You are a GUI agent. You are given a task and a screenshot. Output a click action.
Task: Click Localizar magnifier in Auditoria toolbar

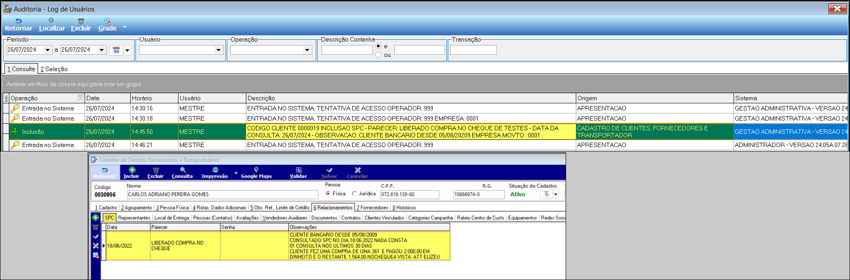(52, 21)
